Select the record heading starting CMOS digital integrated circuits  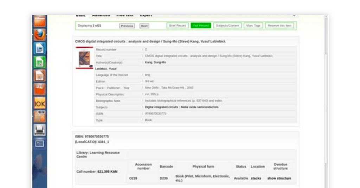pos(150,41)
